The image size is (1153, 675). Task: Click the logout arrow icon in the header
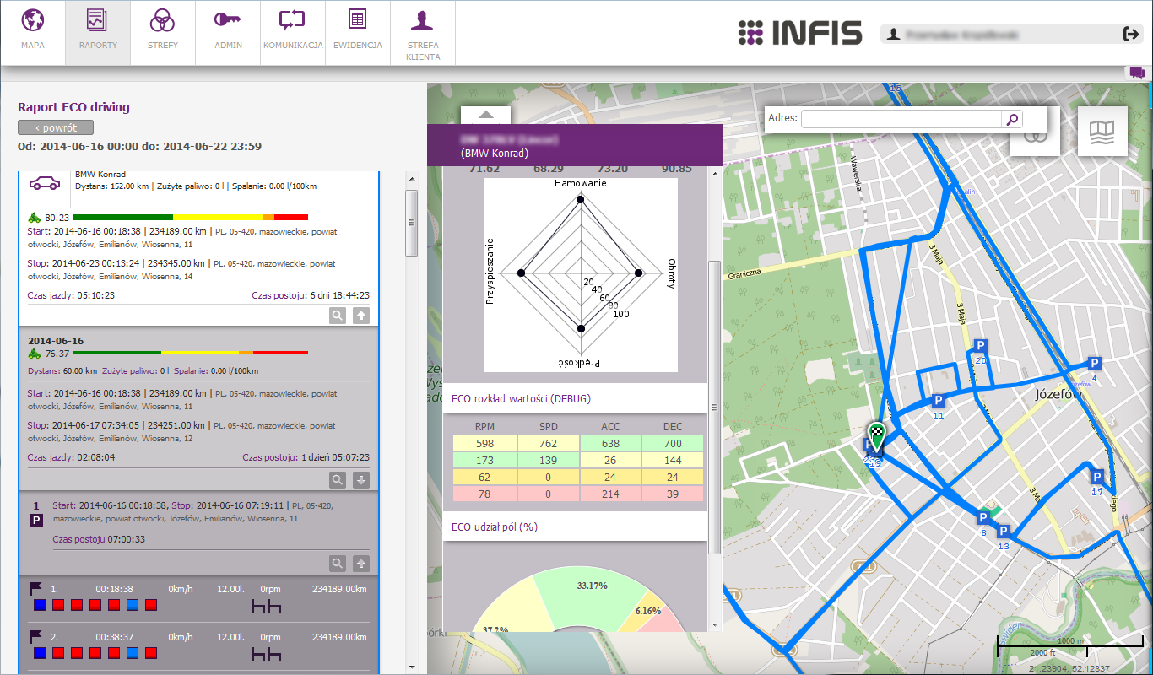(x=1131, y=34)
